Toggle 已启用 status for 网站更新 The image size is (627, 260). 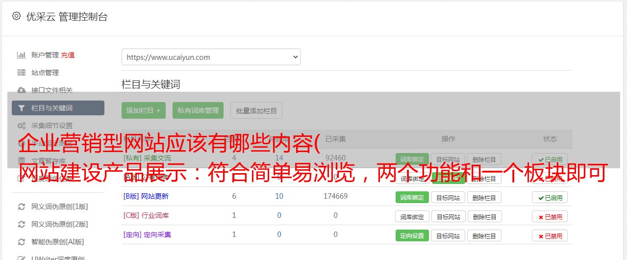click(550, 197)
